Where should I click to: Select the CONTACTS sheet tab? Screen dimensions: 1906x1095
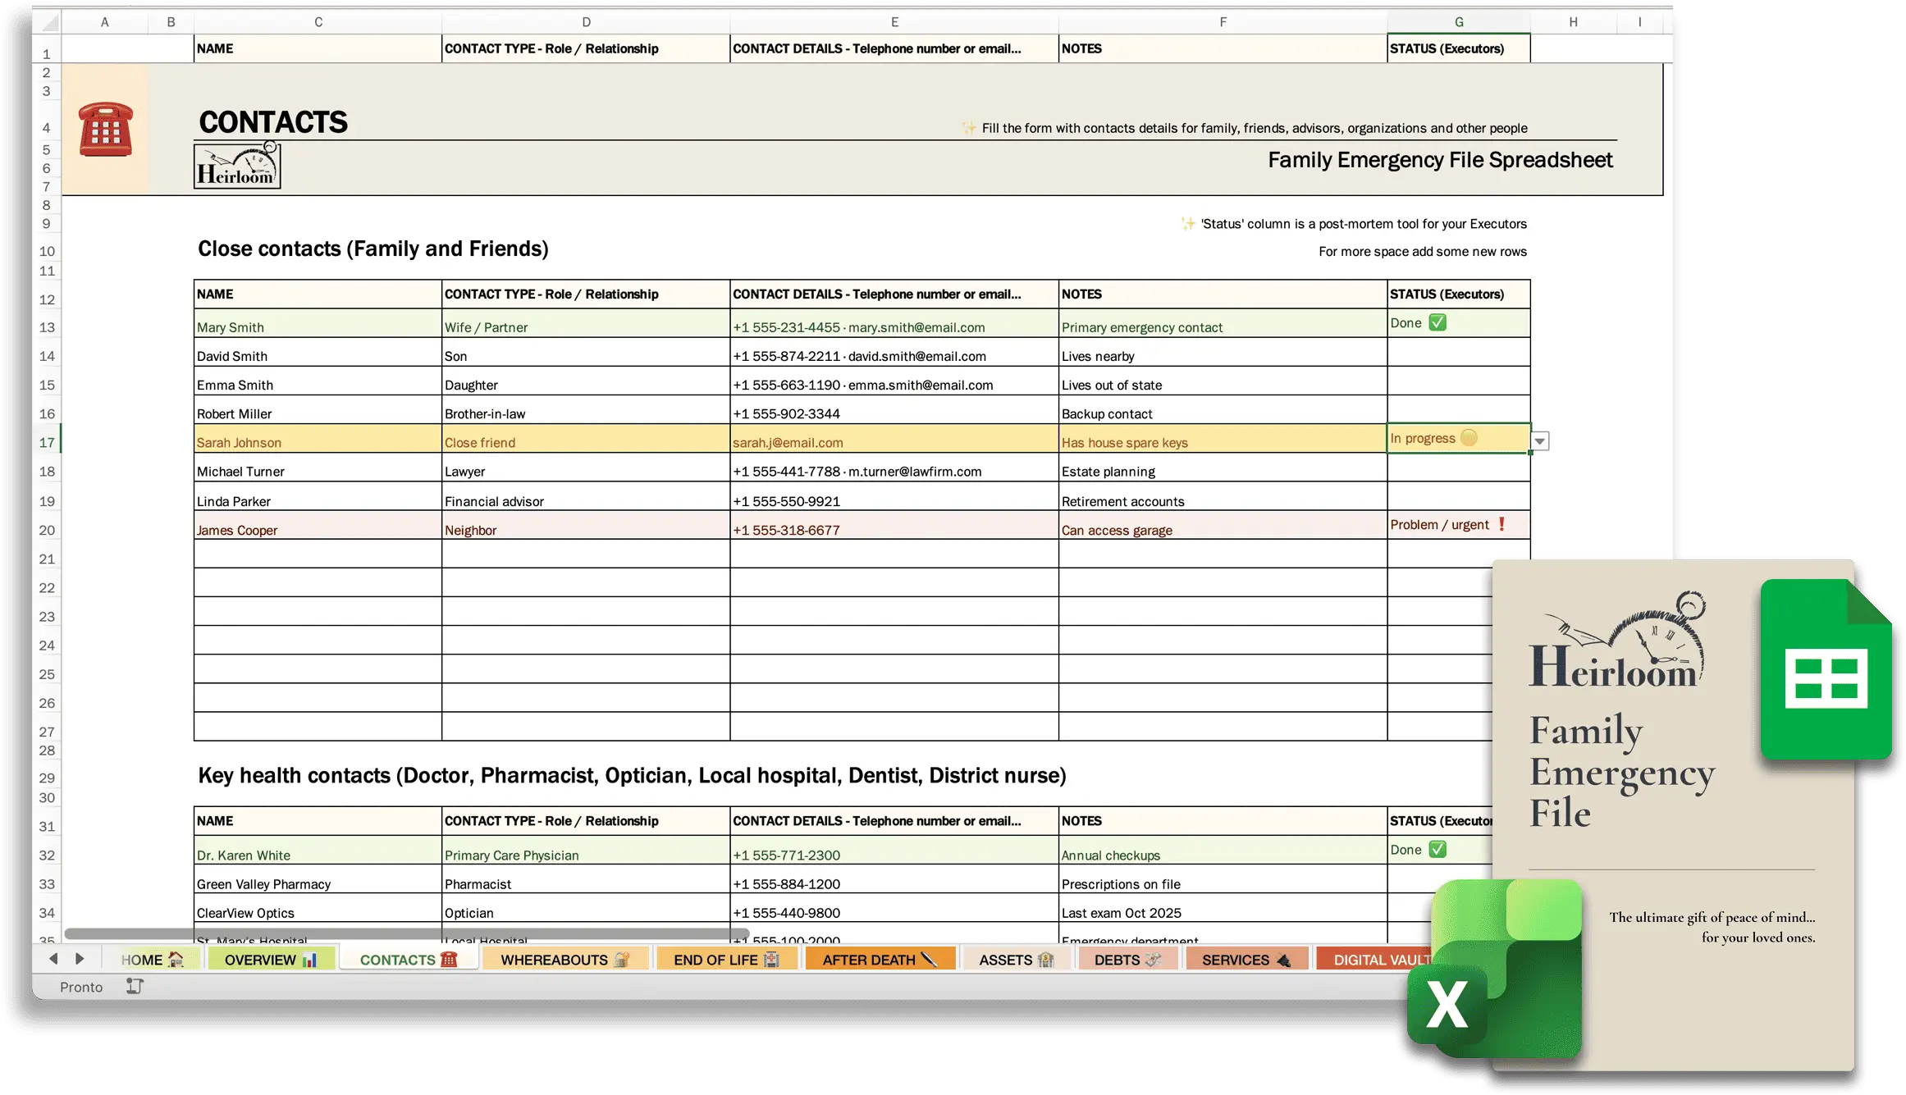pyautogui.click(x=409, y=959)
